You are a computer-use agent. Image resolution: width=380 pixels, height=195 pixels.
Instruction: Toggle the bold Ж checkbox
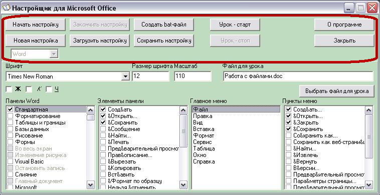[9, 89]
